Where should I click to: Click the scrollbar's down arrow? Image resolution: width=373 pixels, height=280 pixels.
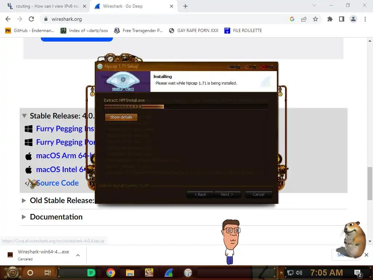(x=370, y=241)
